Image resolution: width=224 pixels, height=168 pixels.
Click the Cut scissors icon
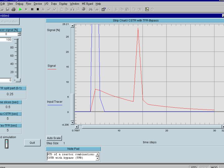(116, 9)
